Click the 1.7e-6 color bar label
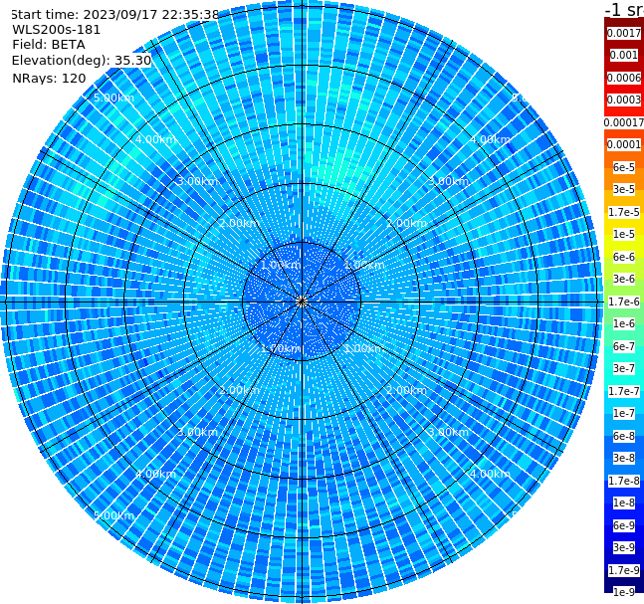This screenshot has height=604, width=644. [x=624, y=302]
